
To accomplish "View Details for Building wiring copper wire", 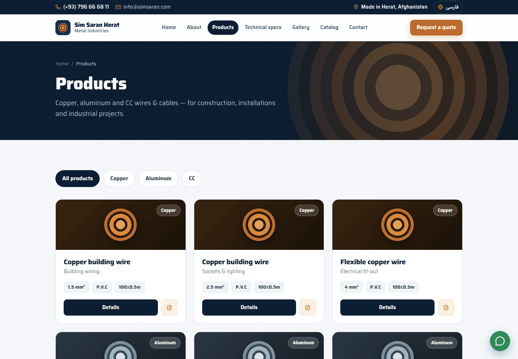I will tap(111, 307).
